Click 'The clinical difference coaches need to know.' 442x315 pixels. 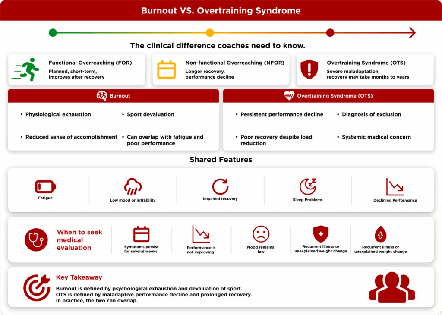pos(218,46)
